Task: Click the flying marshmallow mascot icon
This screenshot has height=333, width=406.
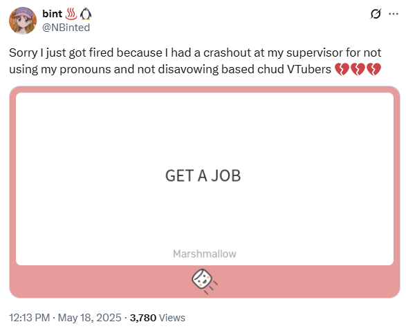Action: (204, 281)
